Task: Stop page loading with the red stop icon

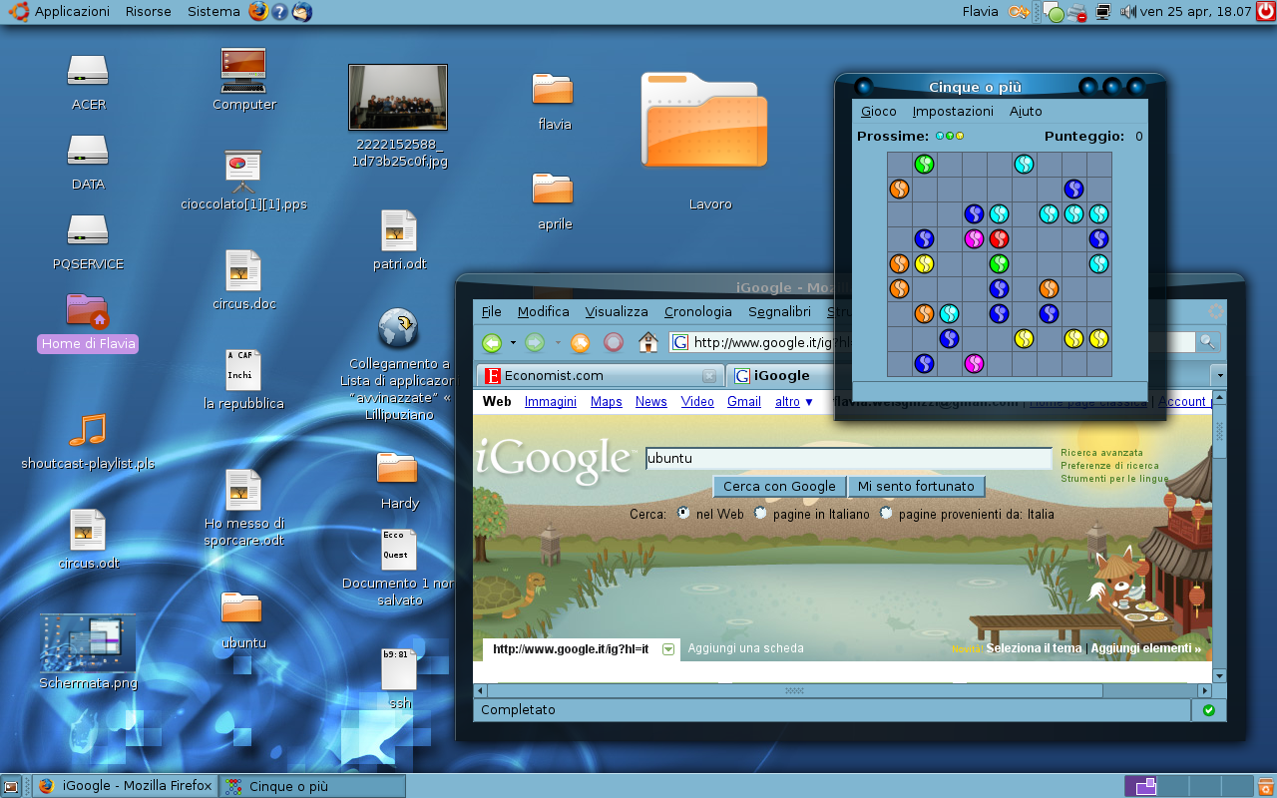Action: [x=614, y=343]
